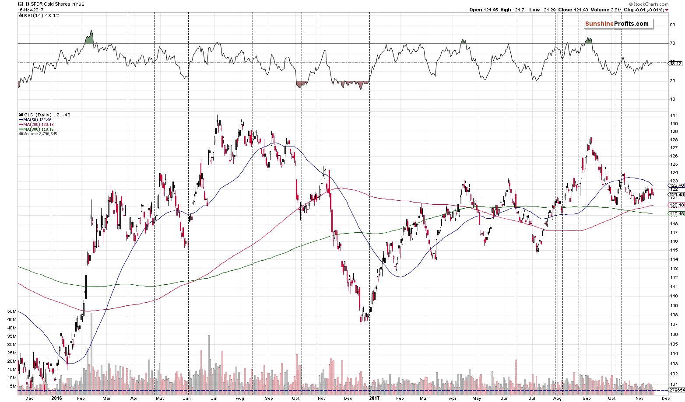Click the Chg -0.01 (-0.01%) value

pos(644,10)
